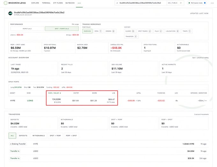Image resolution: width=217 pixels, height=167 pixels.
Task: Open the Closed history tab
Action: tap(130, 31)
